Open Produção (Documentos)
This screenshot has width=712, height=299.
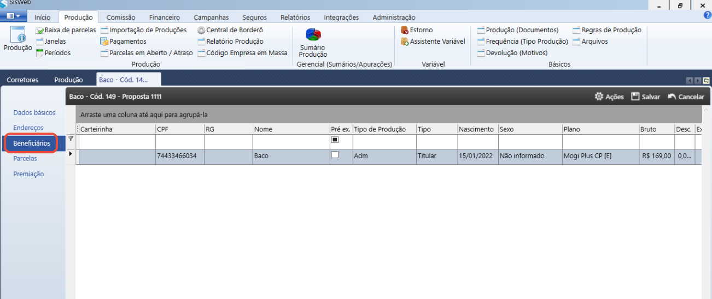click(x=518, y=30)
